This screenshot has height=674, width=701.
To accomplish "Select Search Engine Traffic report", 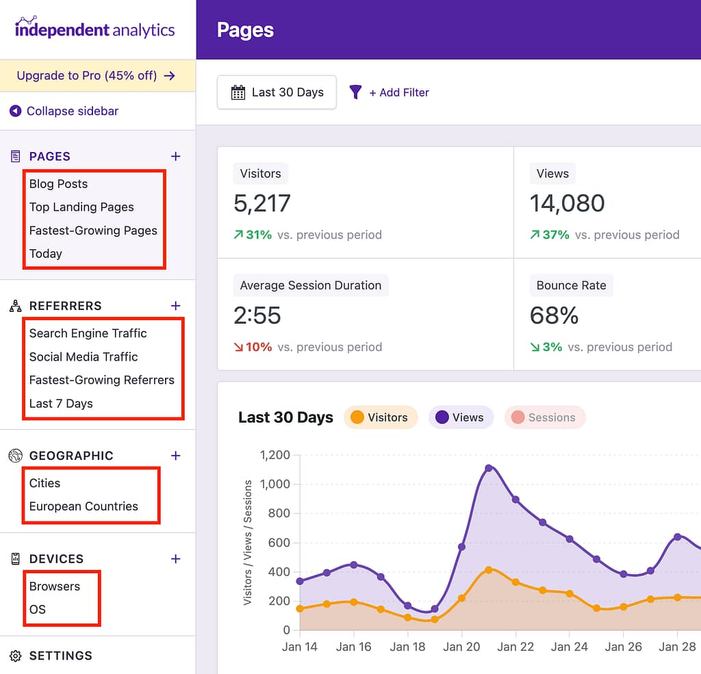I will tap(88, 333).
